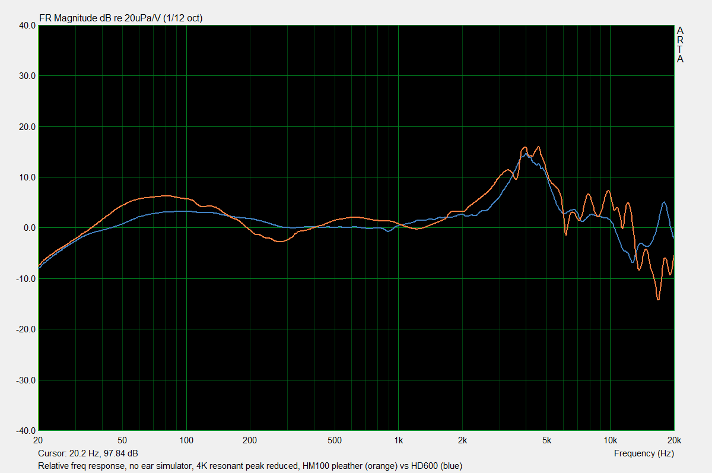Click the 10.0 y-axis label
The height and width of the screenshot is (473, 712).
27,177
